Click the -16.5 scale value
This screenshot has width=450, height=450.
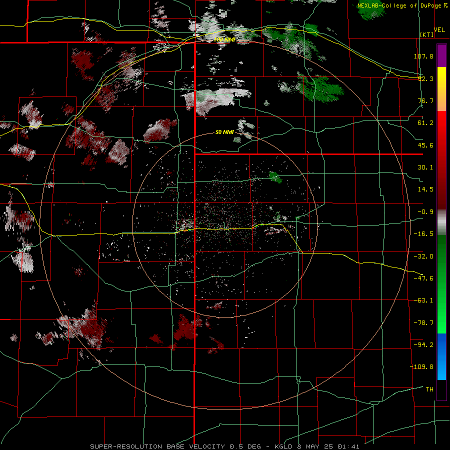pos(423,234)
